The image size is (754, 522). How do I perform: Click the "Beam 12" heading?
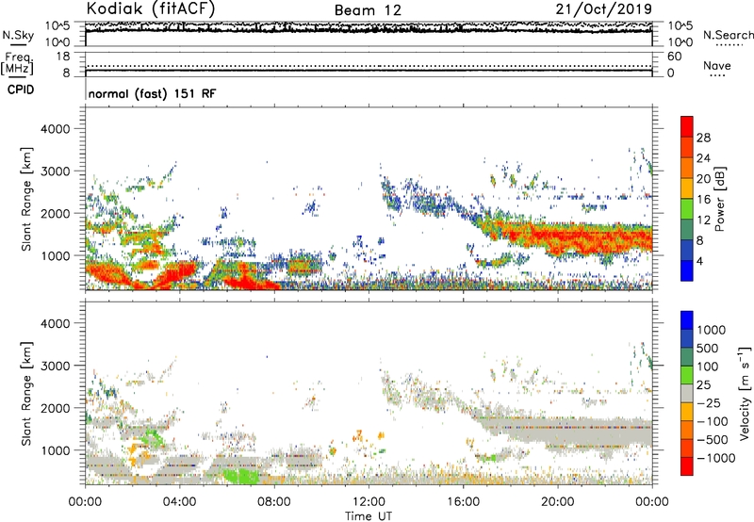tap(368, 10)
